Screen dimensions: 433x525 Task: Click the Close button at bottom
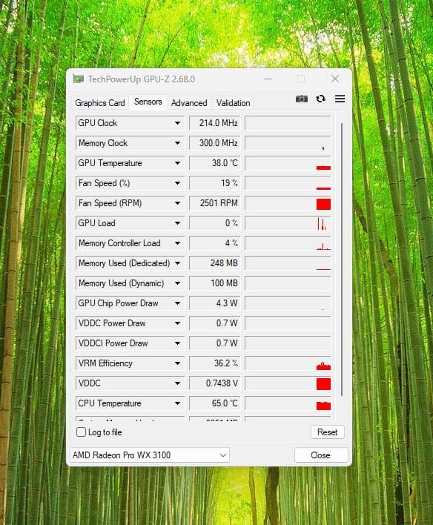[321, 455]
